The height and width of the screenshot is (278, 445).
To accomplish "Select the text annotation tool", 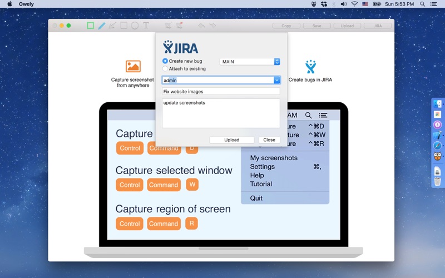I will point(146,26).
